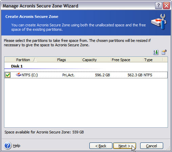Click the rescue disk wrench header icon
Image resolution: width=172 pixels, height=152 pixels.
[x=159, y=22]
